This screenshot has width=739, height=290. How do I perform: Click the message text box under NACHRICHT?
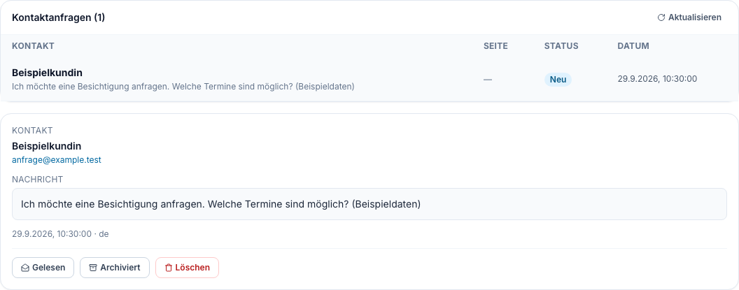click(x=369, y=204)
